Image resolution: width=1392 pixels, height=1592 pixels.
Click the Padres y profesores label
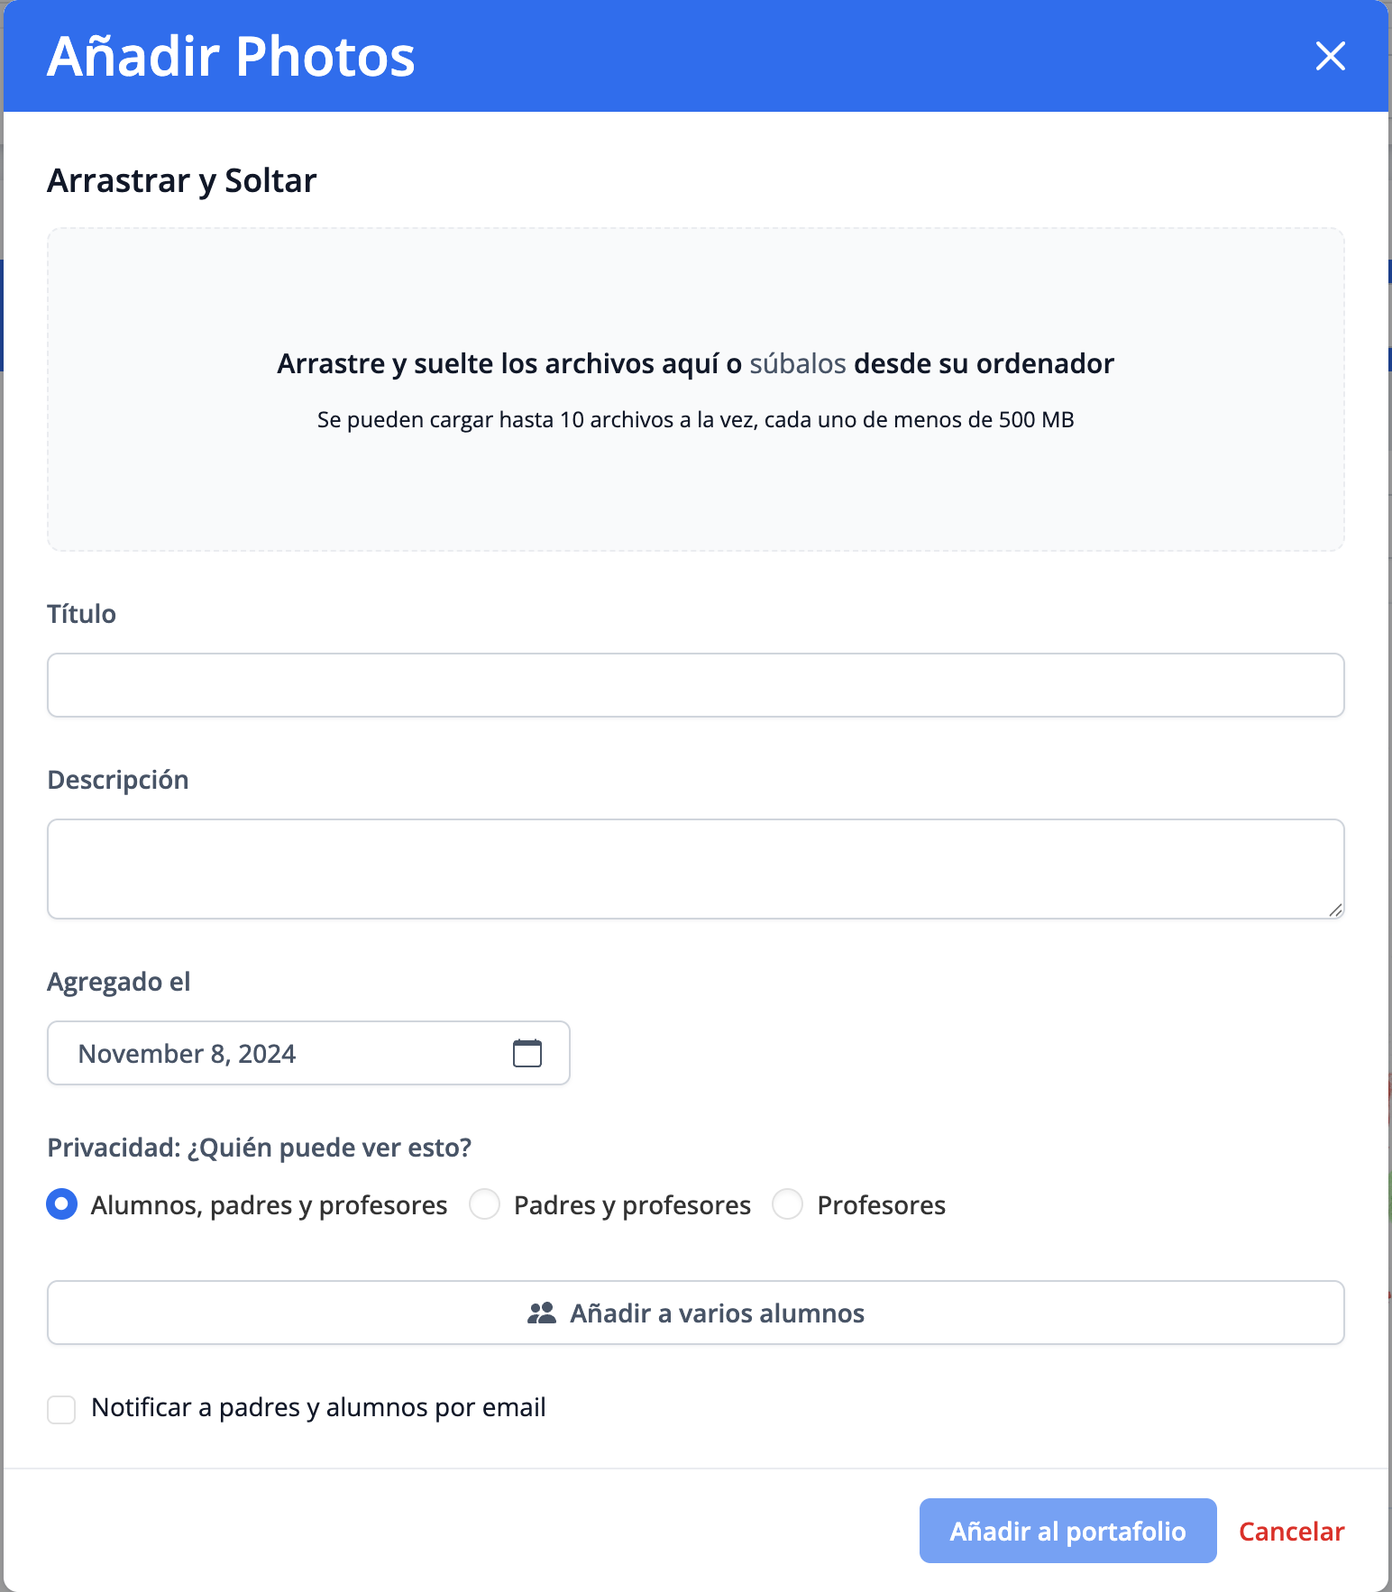pos(631,1205)
